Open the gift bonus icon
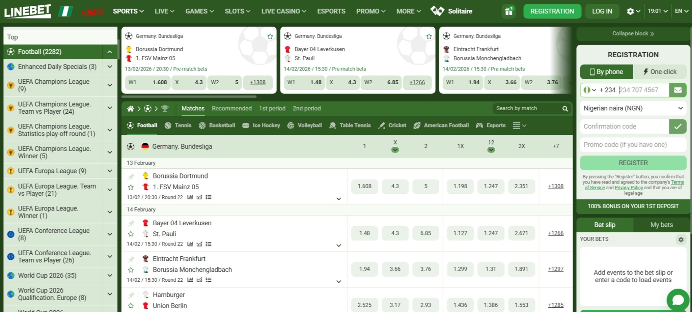This screenshot has width=692, height=312. (509, 11)
